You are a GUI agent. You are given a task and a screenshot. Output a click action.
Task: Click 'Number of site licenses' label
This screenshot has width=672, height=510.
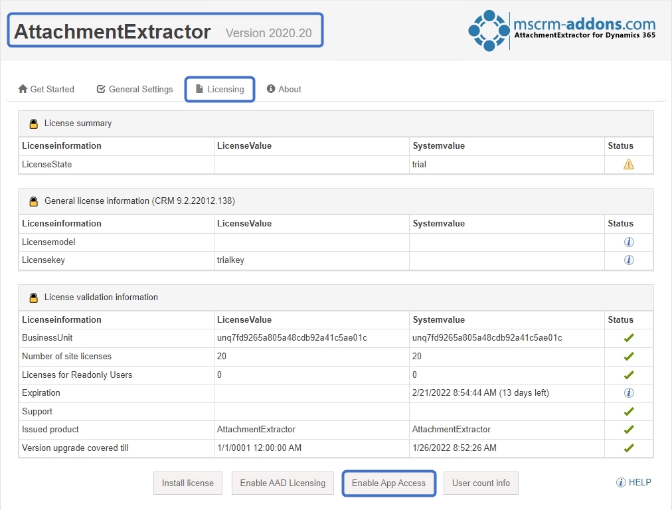click(66, 356)
